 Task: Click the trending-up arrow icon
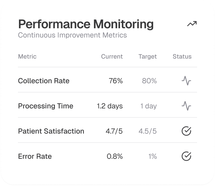pyautogui.click(x=192, y=24)
